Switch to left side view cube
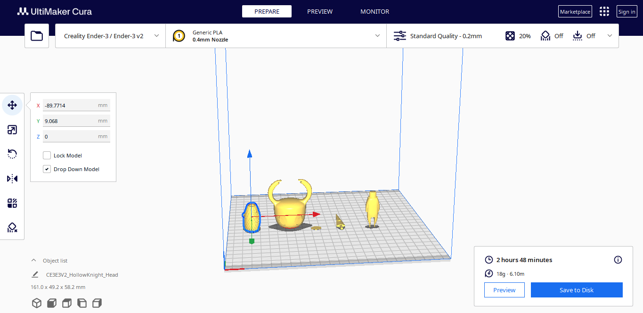 click(x=82, y=303)
